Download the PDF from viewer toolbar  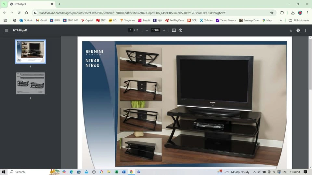(x=291, y=30)
